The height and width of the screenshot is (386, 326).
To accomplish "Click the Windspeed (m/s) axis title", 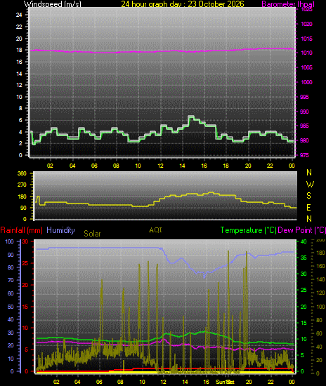I will [52, 4].
